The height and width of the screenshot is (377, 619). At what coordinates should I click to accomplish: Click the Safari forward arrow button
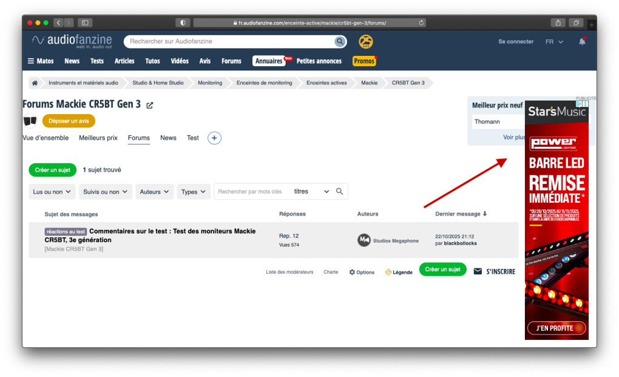click(x=69, y=23)
